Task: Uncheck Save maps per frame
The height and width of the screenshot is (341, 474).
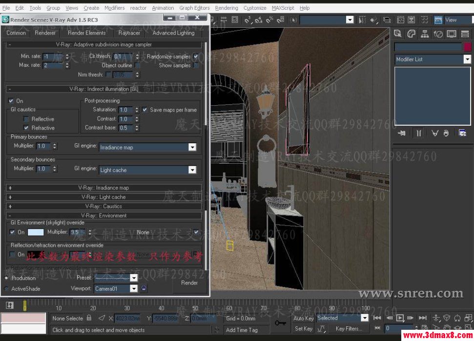Action: coord(144,110)
